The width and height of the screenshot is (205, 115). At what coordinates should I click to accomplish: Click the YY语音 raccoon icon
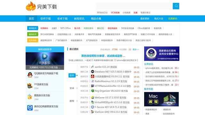pos(30,86)
